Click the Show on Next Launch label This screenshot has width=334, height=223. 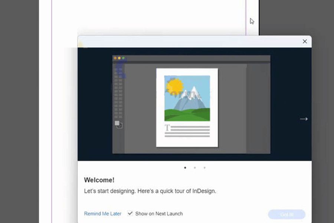click(159, 214)
